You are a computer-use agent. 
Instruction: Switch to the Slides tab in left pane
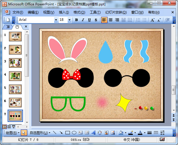pos(17,27)
